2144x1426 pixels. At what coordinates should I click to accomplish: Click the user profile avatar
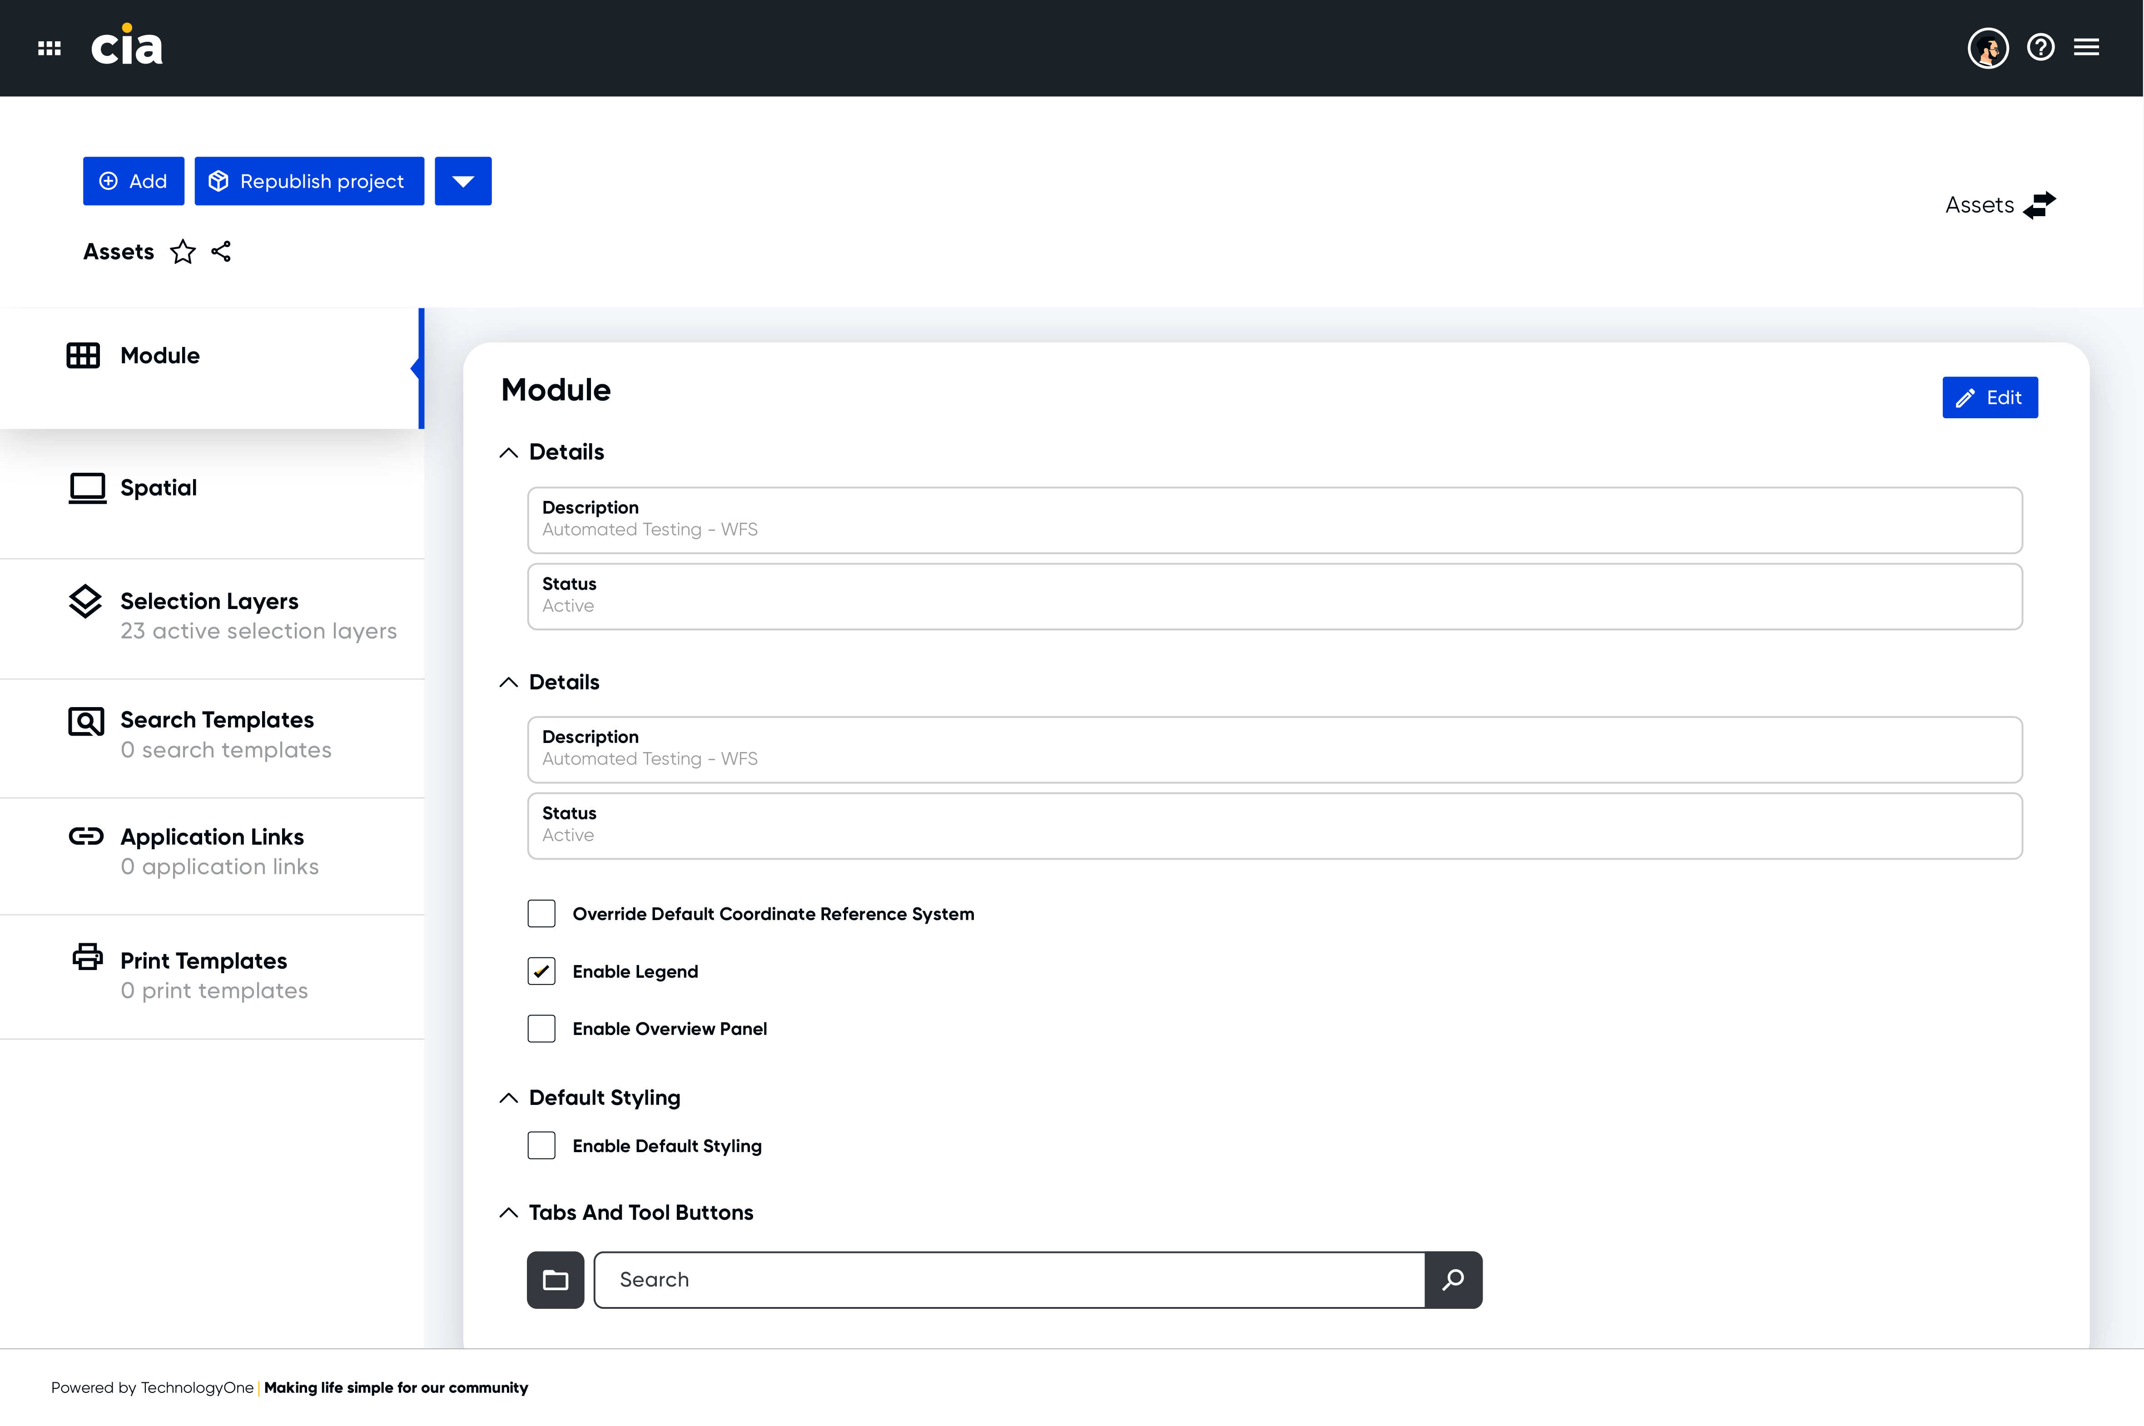(x=1988, y=47)
